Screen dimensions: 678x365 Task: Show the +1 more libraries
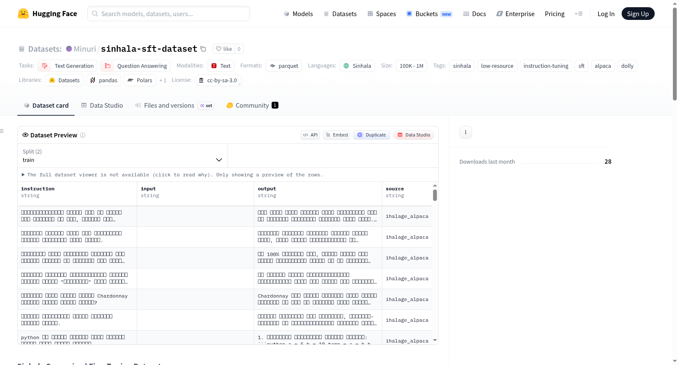coord(163,80)
